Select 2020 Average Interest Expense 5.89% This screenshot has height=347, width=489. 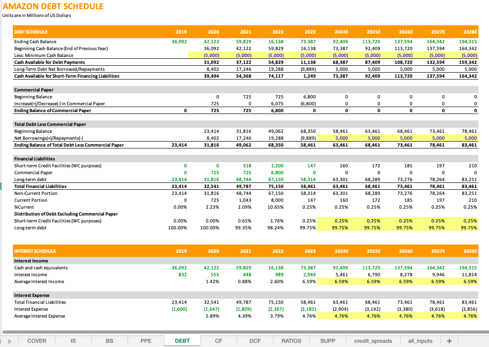click(212, 316)
